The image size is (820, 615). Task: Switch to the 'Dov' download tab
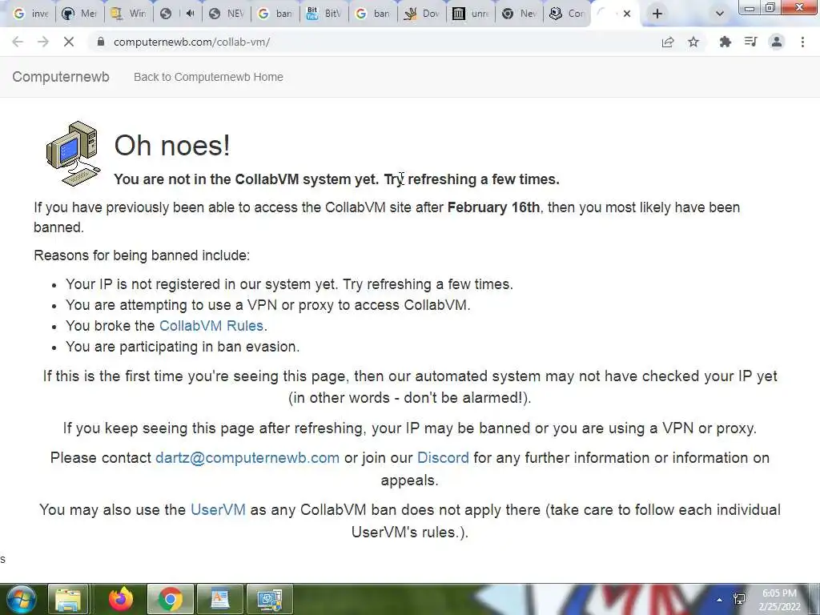[x=421, y=14]
